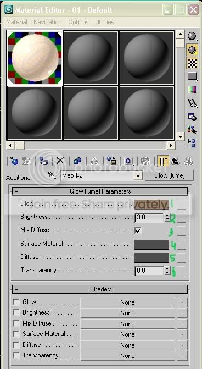Click the Make Unique icon
The height and width of the screenshot is (369, 202).
(x=94, y=161)
